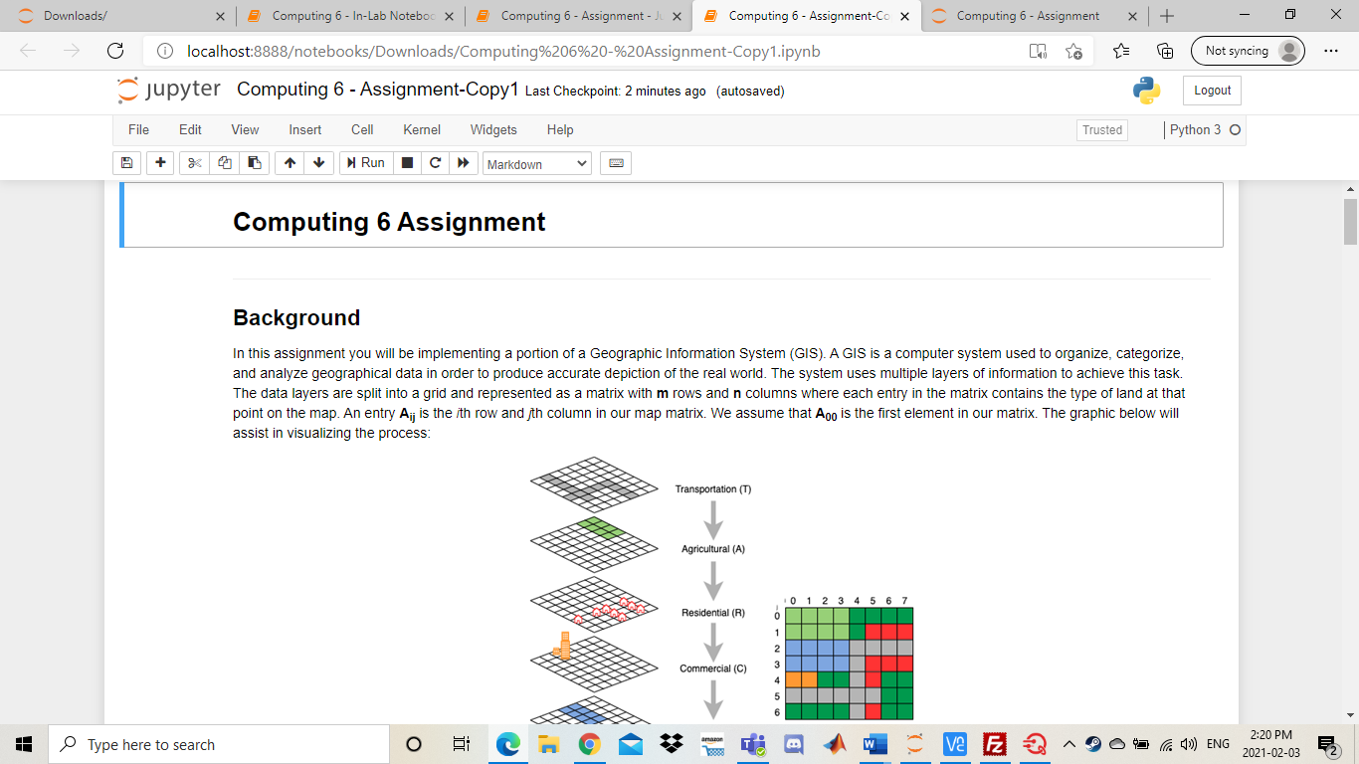Copy the selected cell

pyautogui.click(x=224, y=163)
